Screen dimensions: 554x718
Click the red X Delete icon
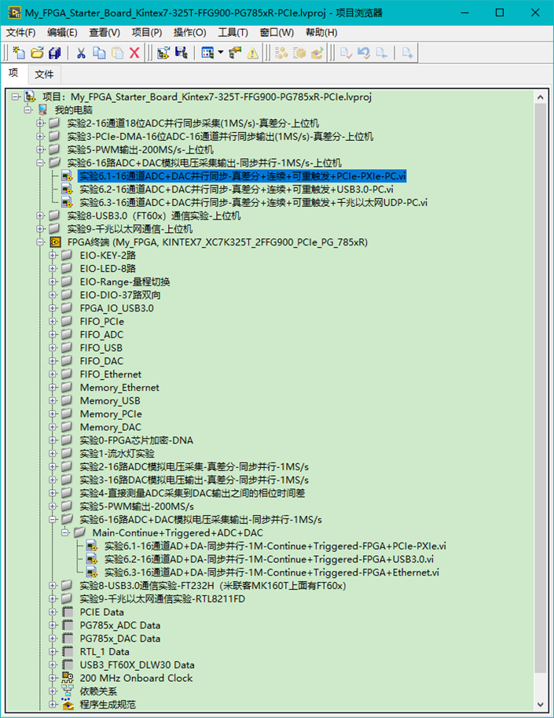[134, 53]
